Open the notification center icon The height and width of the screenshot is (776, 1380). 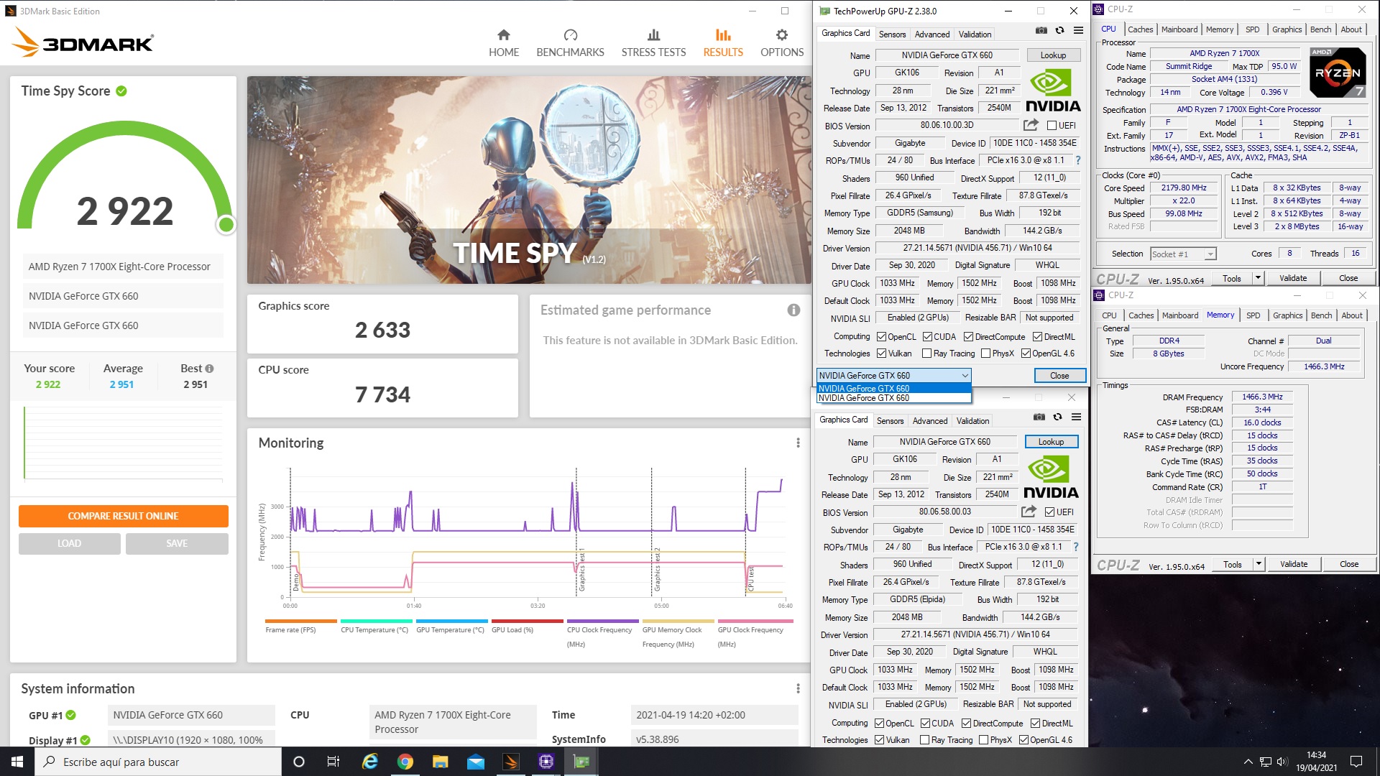coord(1356,762)
